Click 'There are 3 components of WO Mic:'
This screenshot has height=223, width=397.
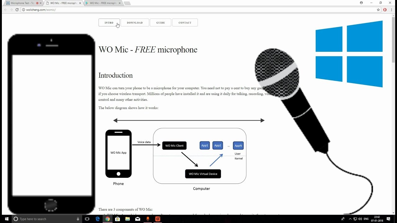[x=126, y=210]
